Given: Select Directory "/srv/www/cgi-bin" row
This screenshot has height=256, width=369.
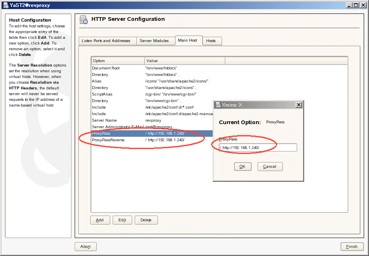Looking at the screenshot, I should (x=152, y=101).
